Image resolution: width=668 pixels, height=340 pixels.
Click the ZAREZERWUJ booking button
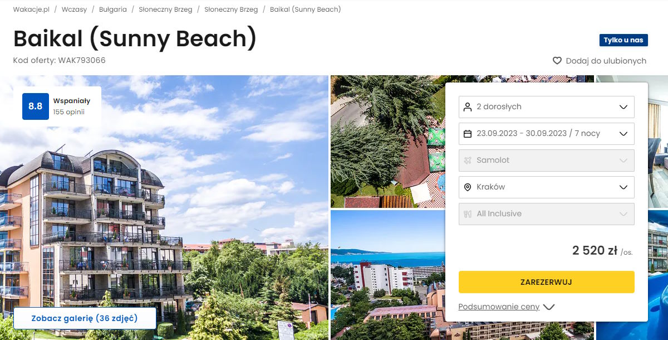(x=546, y=282)
